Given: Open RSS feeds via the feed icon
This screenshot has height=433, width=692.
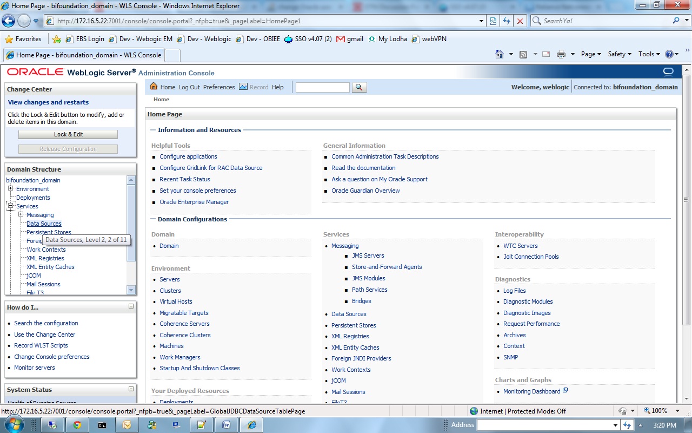Looking at the screenshot, I should point(523,54).
